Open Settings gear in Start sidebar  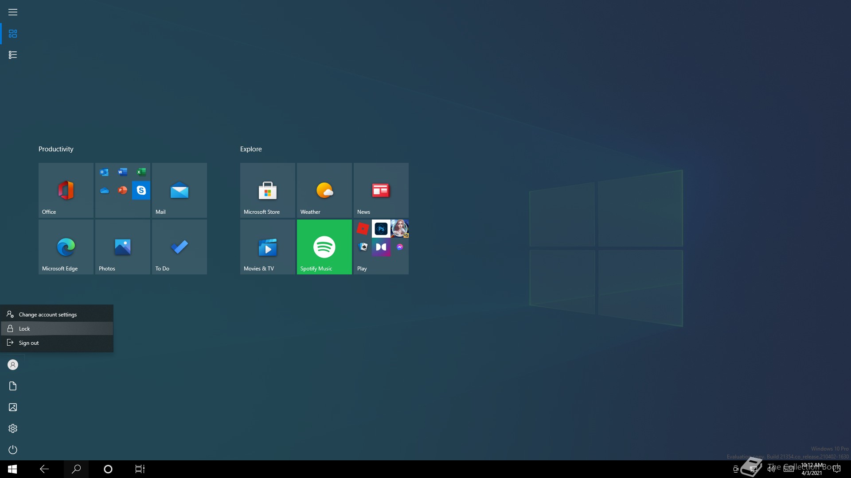[x=13, y=428]
